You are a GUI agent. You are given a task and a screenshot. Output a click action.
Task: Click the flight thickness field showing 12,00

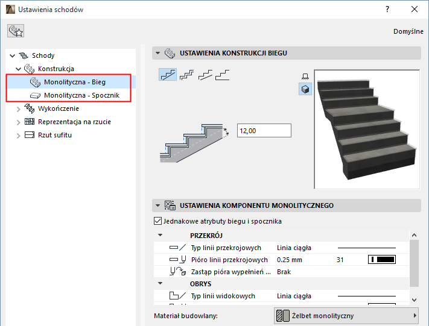(264, 131)
